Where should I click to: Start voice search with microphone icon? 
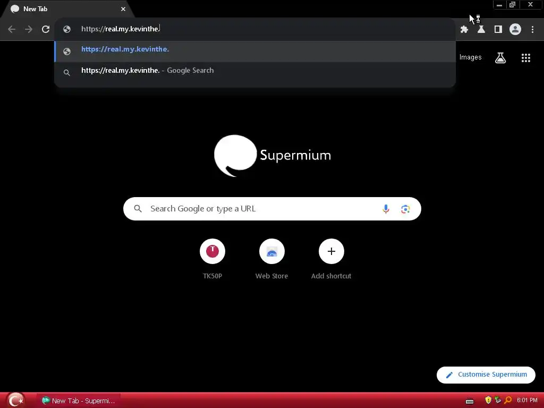386,209
